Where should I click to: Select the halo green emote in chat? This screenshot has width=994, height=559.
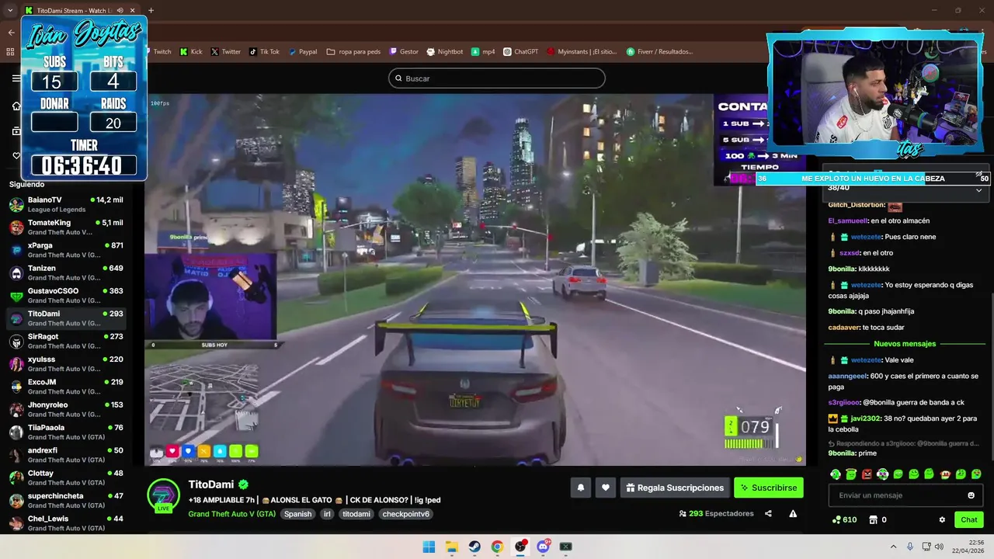click(x=851, y=474)
